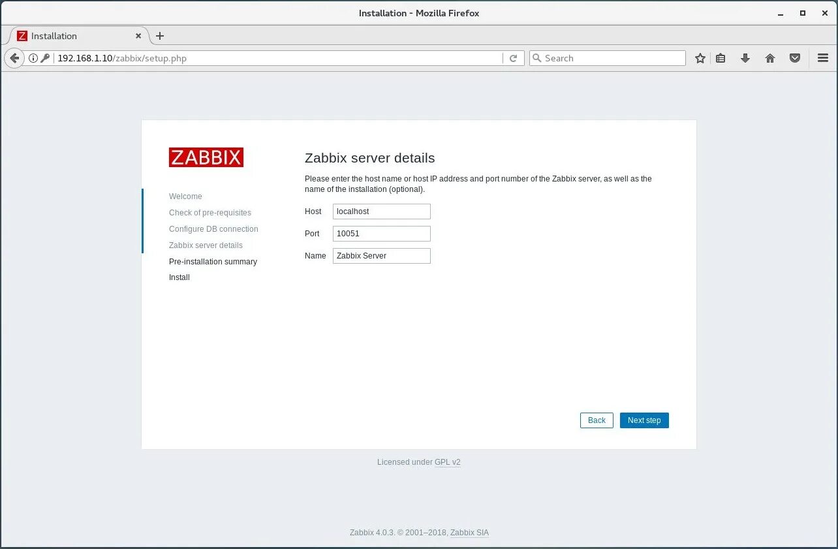Select the Installation browser tab
Screen dimensions: 838x549
pos(78,36)
